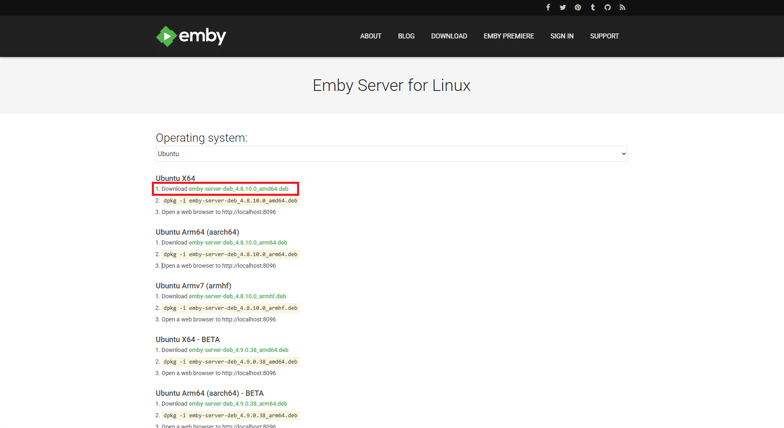The height and width of the screenshot is (428, 784).
Task: Click localhost:8096 step under Ubuntu X64
Action: [x=218, y=212]
